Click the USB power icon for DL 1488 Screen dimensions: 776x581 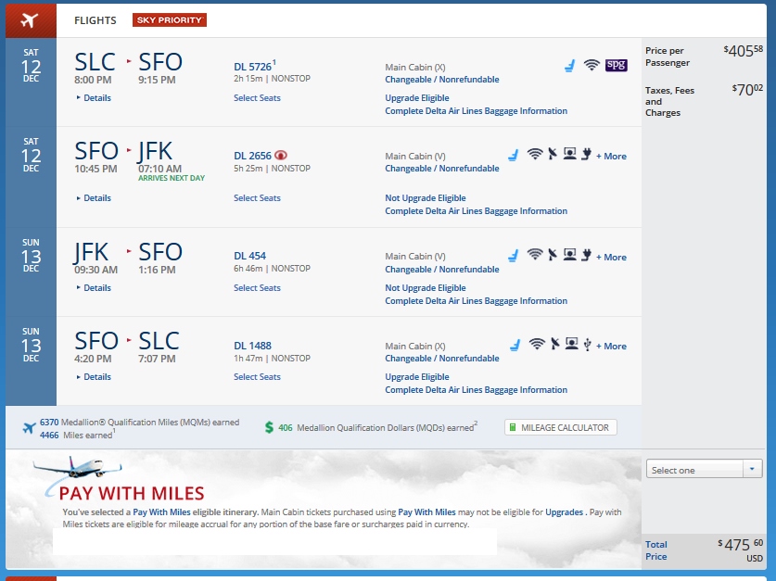click(587, 346)
